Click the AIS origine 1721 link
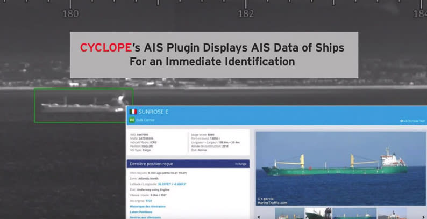The width and height of the screenshot is (427, 219). pyautogui.click(x=148, y=201)
